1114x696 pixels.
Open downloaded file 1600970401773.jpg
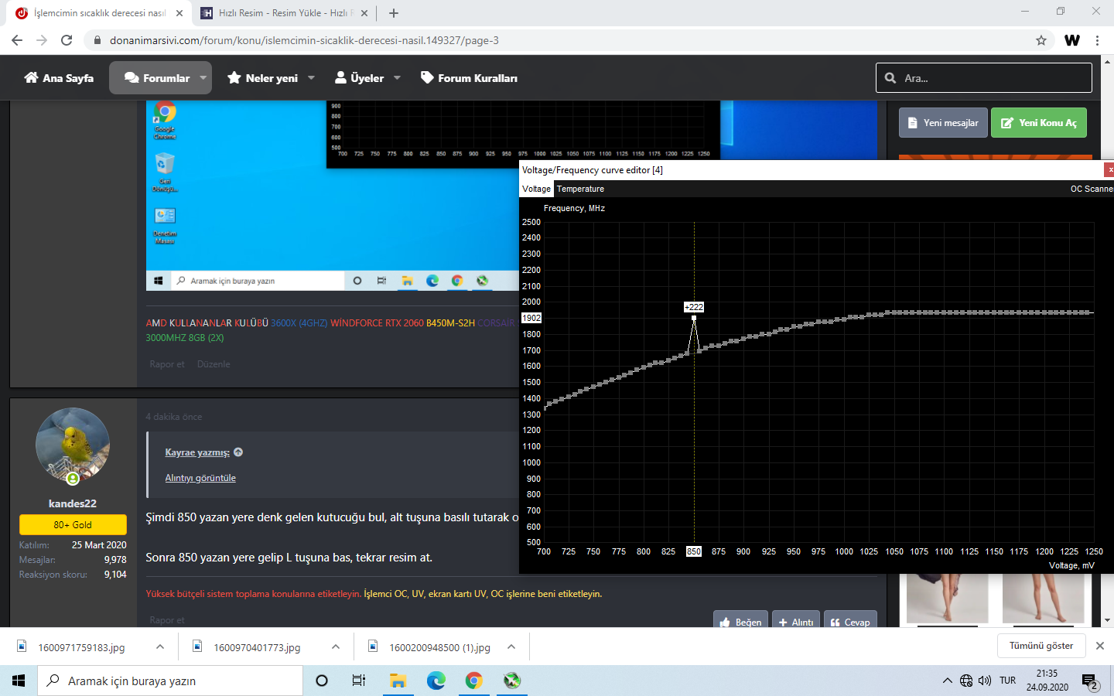tap(257, 647)
